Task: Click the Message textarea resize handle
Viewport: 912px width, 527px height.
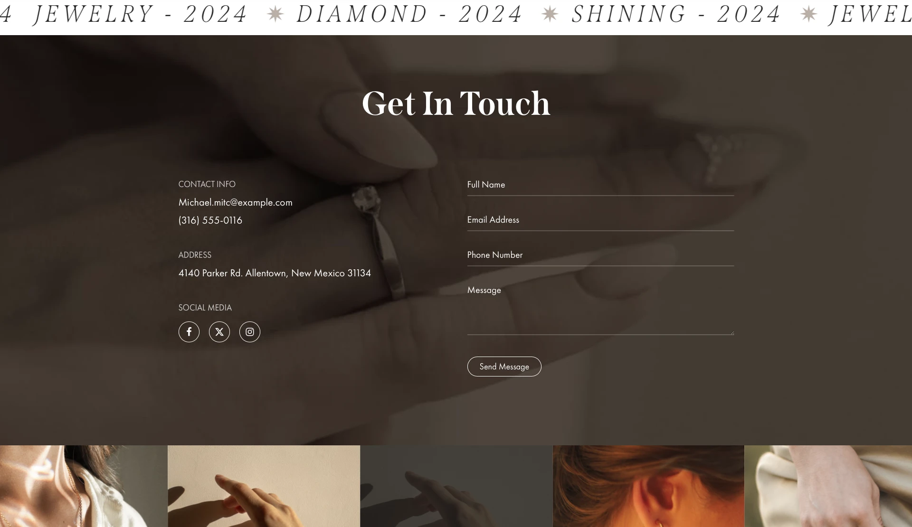Action: pos(731,332)
